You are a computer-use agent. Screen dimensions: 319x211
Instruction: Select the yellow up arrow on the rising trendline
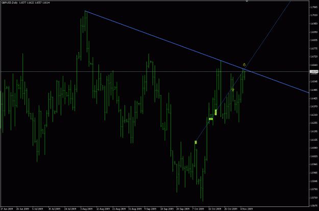tap(233, 90)
